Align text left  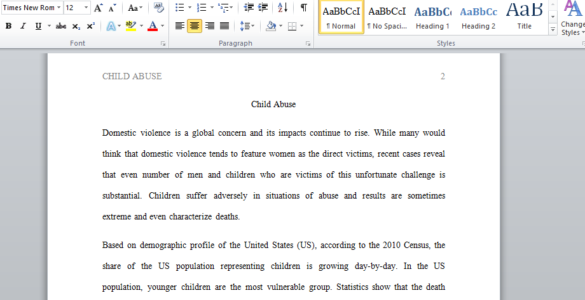(x=180, y=26)
